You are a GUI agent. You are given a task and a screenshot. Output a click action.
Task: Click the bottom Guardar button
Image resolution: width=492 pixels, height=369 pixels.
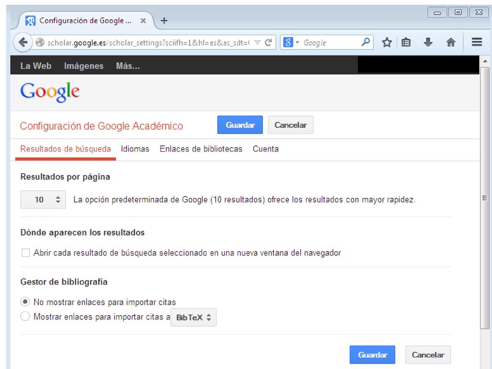(372, 355)
